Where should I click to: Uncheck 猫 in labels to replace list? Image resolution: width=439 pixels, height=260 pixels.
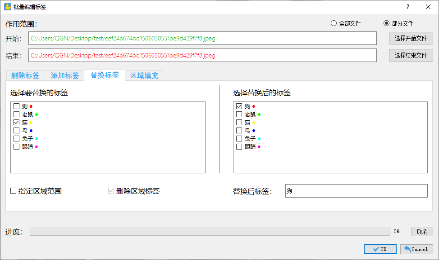click(17, 123)
